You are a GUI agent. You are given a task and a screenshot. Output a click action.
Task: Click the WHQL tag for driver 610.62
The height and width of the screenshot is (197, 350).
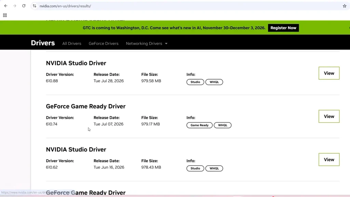[x=214, y=168]
